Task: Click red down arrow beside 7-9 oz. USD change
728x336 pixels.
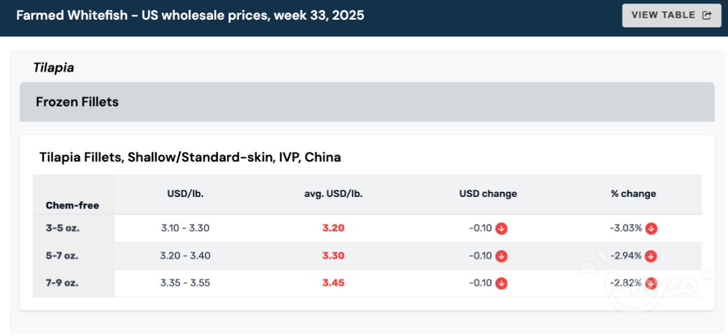Action: (x=502, y=283)
